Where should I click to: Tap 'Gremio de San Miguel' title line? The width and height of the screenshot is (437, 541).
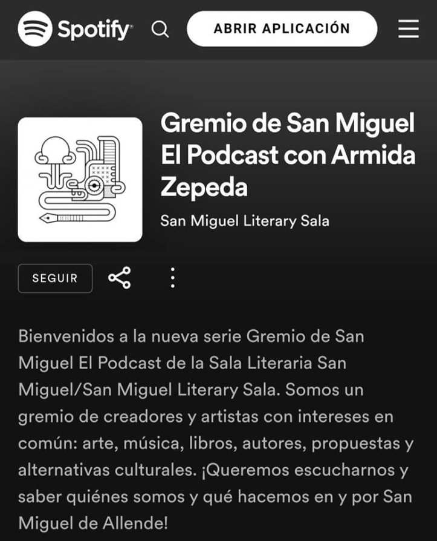288,123
